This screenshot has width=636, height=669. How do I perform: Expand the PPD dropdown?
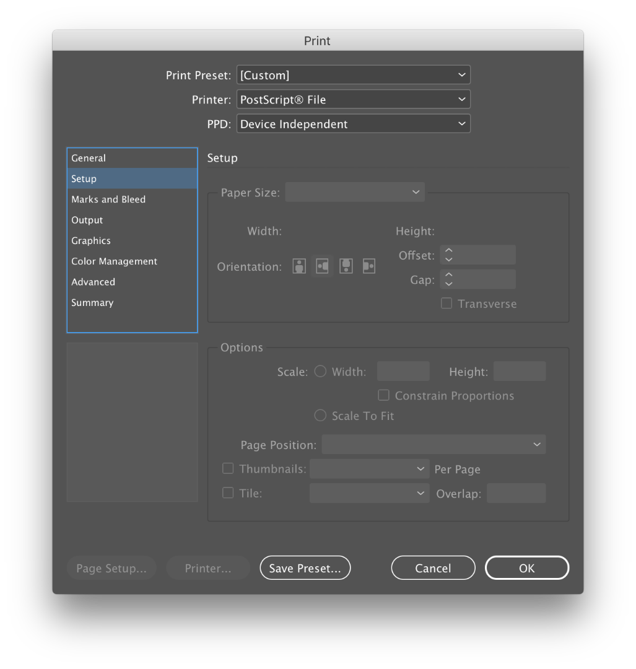click(x=354, y=124)
